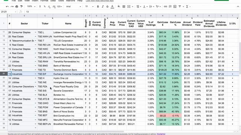Open horizontal align options
This screenshot has height=135, width=241.
tap(139, 7)
